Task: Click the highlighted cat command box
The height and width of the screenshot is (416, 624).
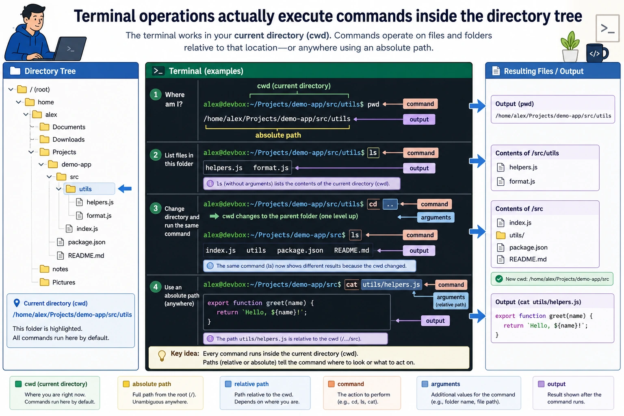Action: [352, 284]
